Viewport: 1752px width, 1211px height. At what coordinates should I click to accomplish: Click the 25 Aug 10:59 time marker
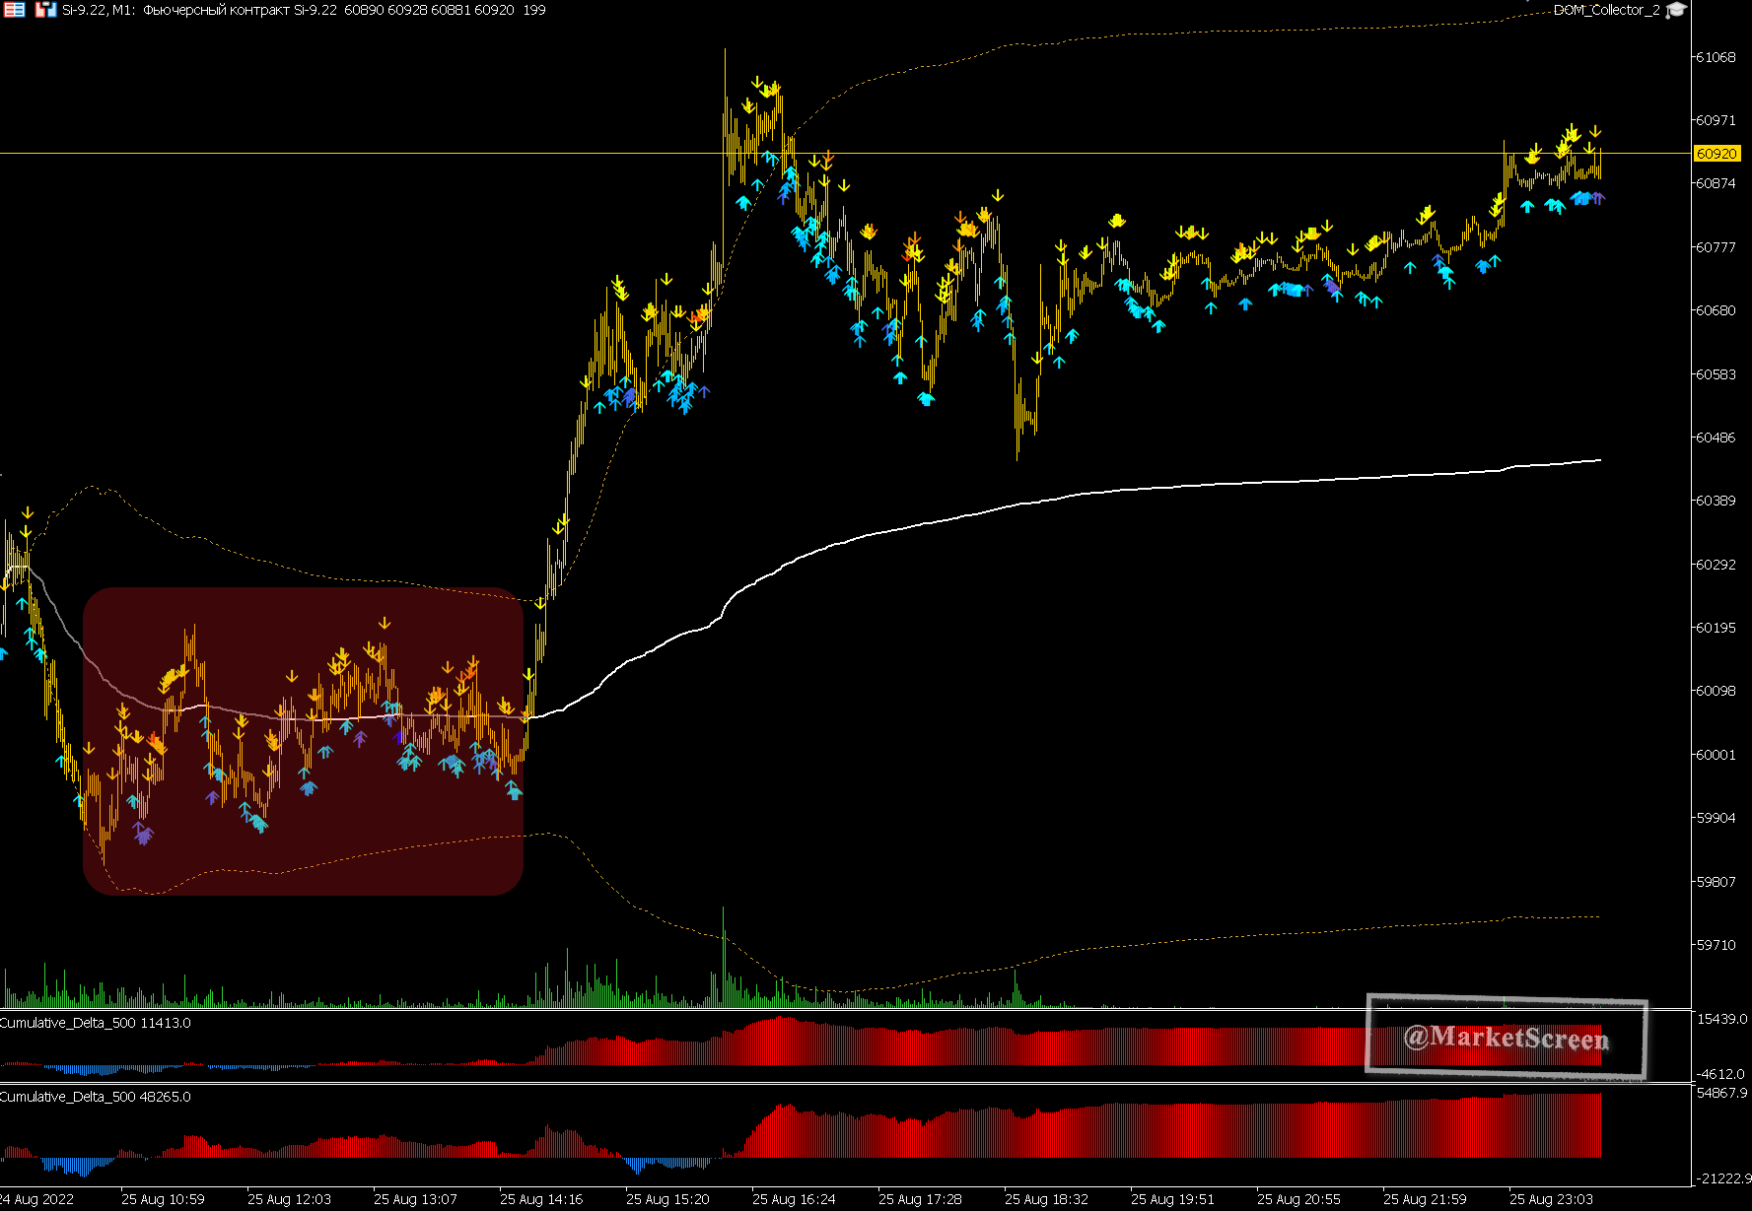[163, 1199]
